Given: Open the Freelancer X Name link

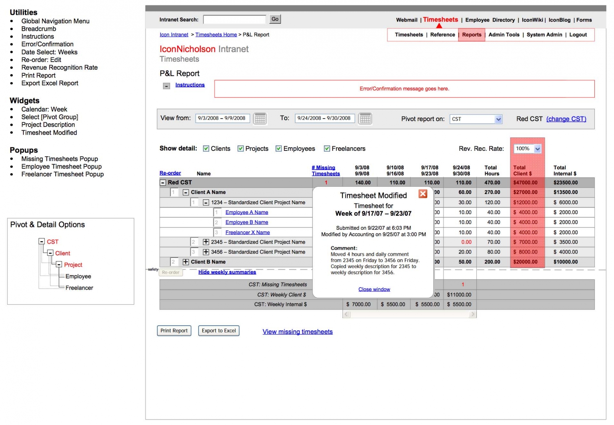Looking at the screenshot, I should coord(248,233).
